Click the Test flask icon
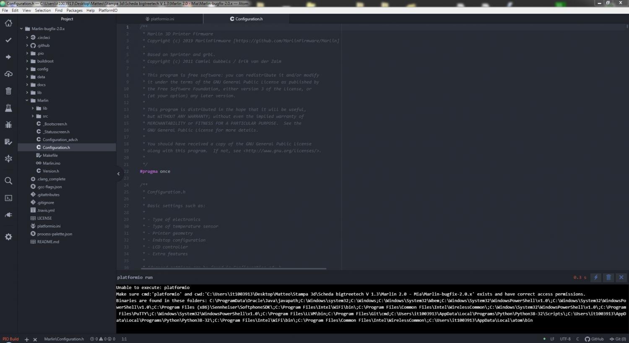629x343 pixels. tap(8, 108)
